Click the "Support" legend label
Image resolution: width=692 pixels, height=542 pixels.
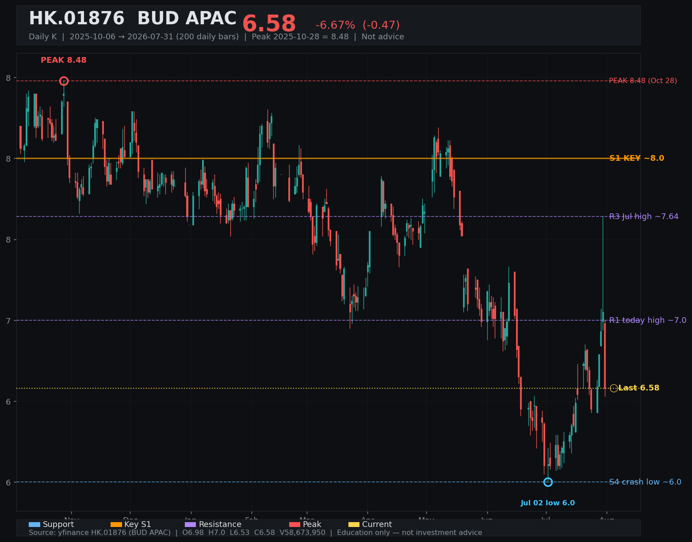coord(58,524)
